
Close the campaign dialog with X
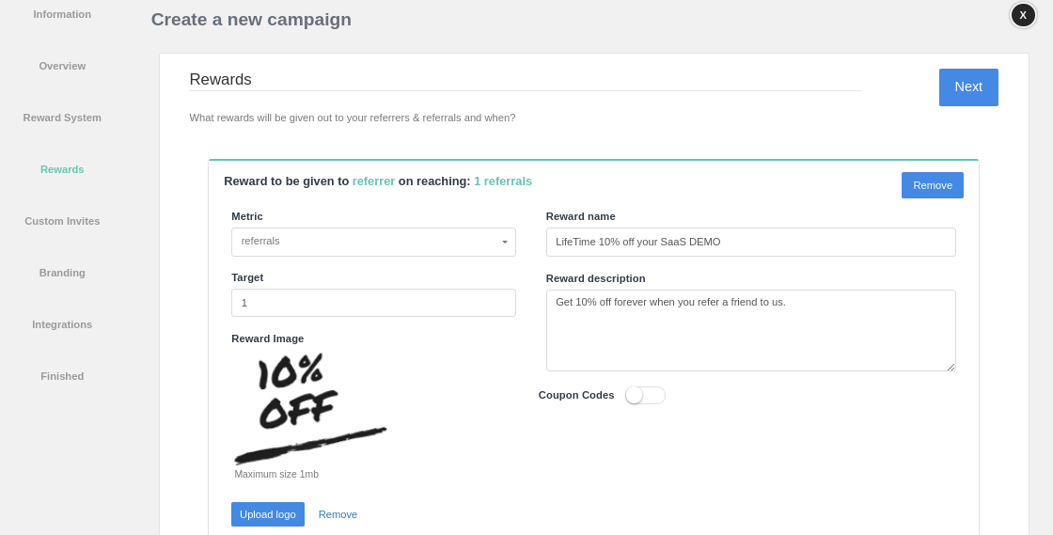[x=1023, y=15]
